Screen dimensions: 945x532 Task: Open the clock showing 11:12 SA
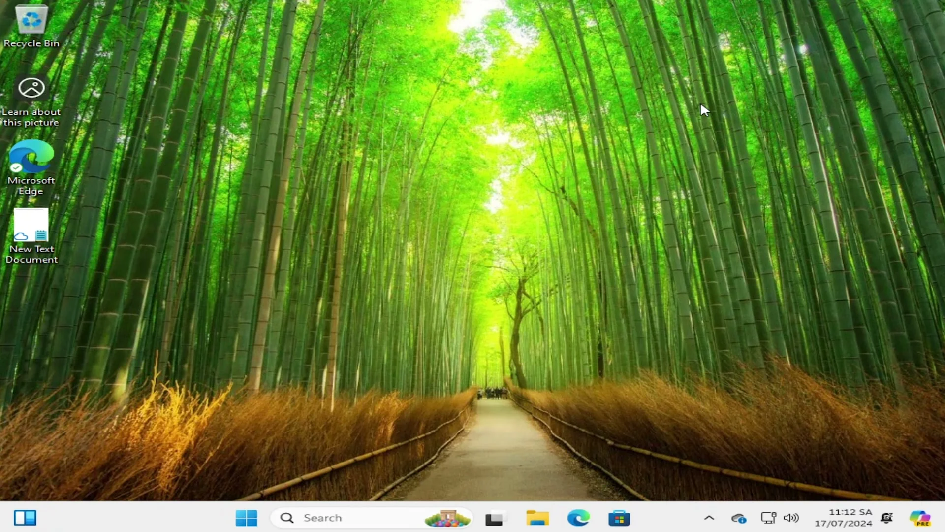pyautogui.click(x=843, y=518)
